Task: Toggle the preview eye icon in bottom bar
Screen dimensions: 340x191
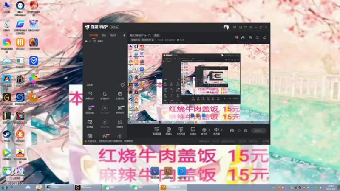Action: 239,131
